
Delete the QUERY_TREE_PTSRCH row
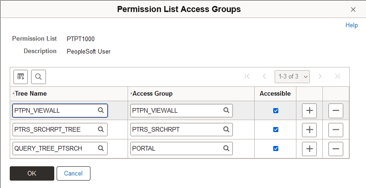point(336,149)
